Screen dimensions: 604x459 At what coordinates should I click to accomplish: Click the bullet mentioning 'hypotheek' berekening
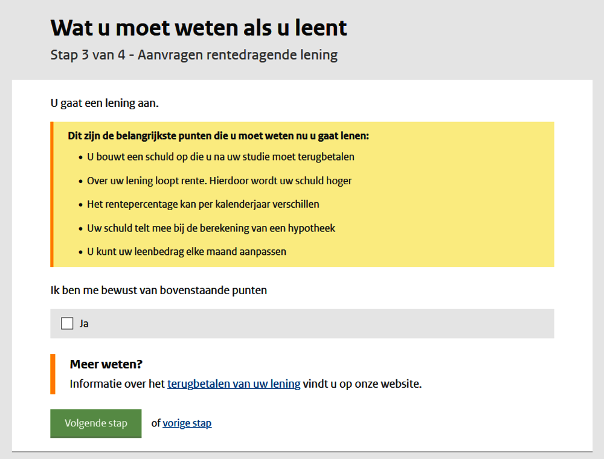coord(211,228)
